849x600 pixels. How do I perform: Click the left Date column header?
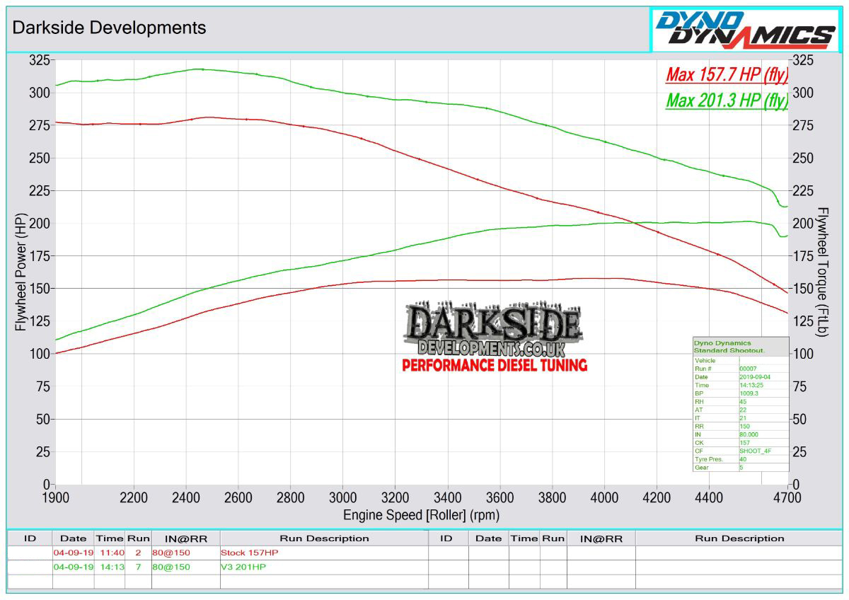point(73,538)
